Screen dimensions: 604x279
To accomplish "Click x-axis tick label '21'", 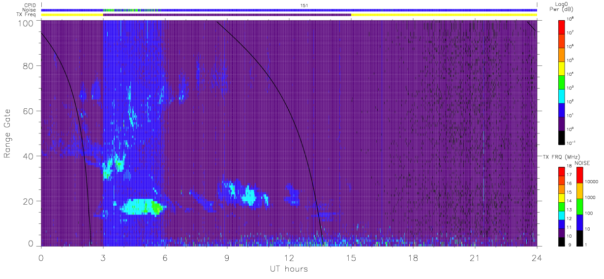I will pos(475,257).
